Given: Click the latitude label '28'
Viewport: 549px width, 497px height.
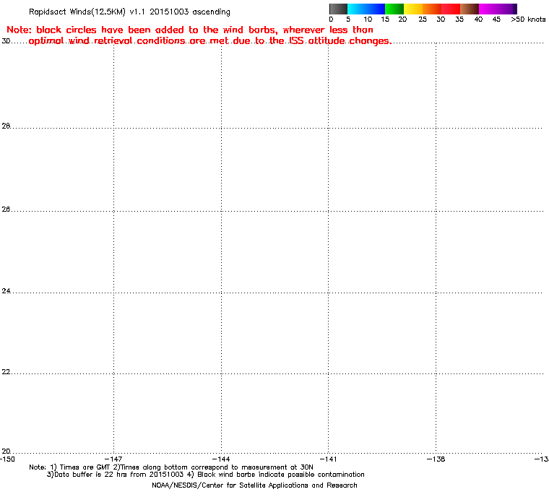Looking at the screenshot, I should tap(6, 126).
